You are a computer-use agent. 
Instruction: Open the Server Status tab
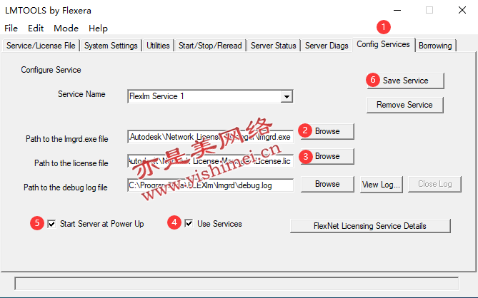274,46
